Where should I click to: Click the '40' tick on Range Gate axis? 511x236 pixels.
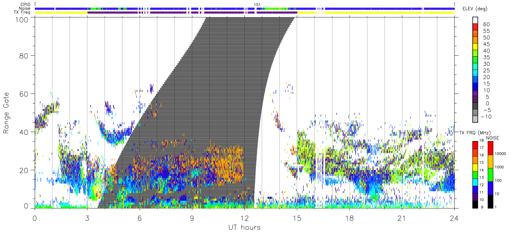24,132
